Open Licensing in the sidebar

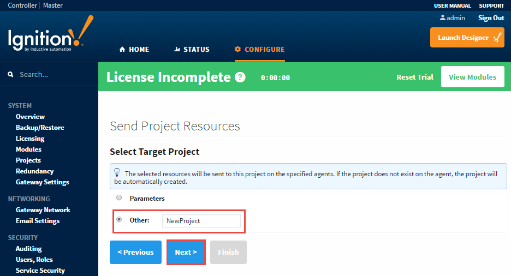(x=30, y=139)
